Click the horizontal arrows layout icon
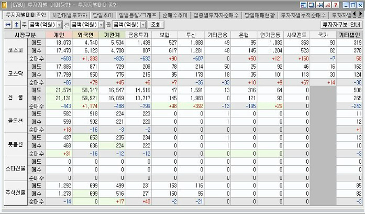Viewport: 365px width, 214px height. (x=7, y=25)
